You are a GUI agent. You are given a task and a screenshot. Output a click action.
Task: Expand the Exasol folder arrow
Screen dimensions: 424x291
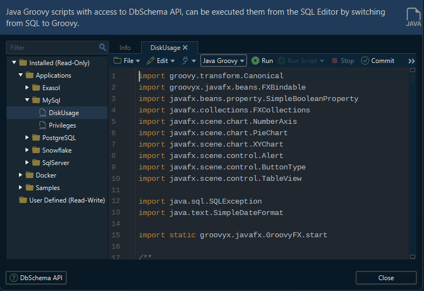pyautogui.click(x=27, y=87)
